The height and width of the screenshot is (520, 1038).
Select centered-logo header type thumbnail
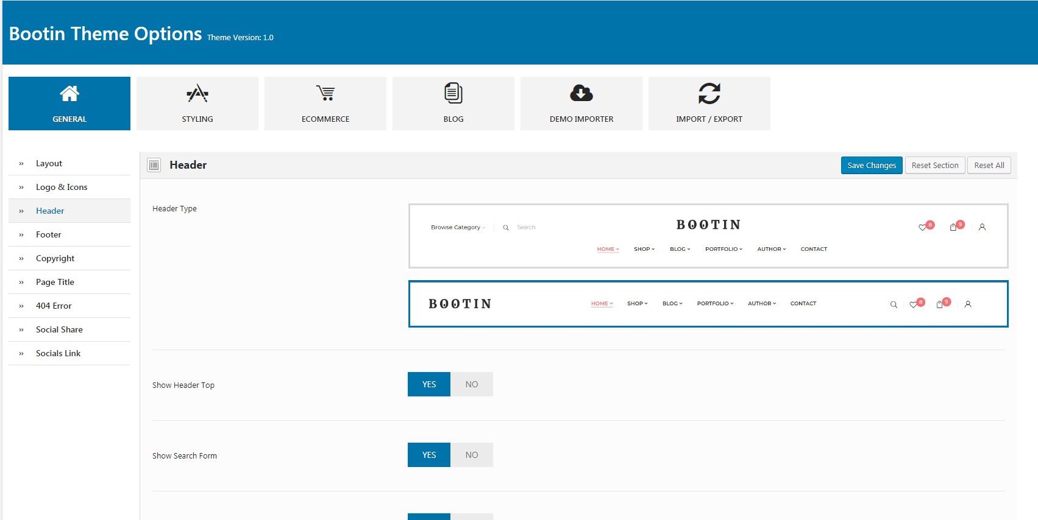click(x=708, y=236)
